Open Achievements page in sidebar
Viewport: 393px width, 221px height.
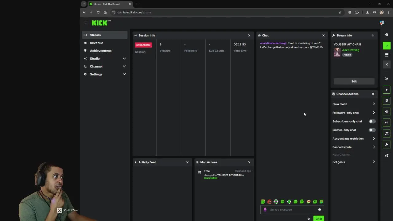[105, 51]
